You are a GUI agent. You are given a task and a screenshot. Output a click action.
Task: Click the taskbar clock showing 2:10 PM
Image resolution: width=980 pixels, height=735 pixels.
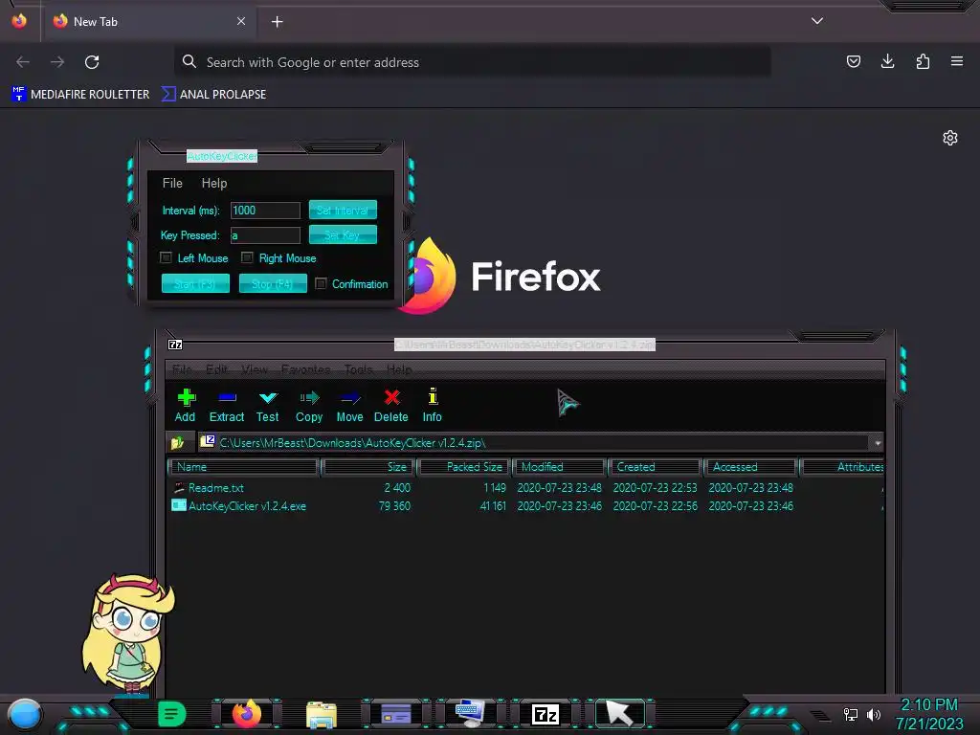928,714
